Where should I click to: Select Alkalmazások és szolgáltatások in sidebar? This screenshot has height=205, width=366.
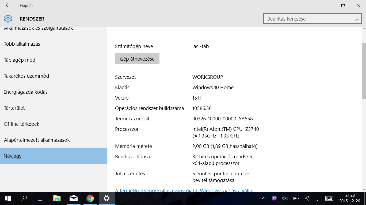click(38, 28)
